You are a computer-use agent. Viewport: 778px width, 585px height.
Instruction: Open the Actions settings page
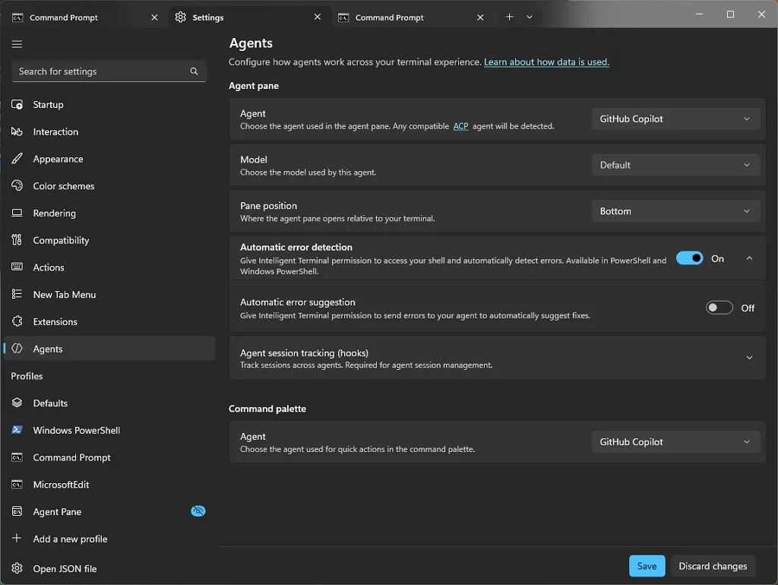pos(109,267)
